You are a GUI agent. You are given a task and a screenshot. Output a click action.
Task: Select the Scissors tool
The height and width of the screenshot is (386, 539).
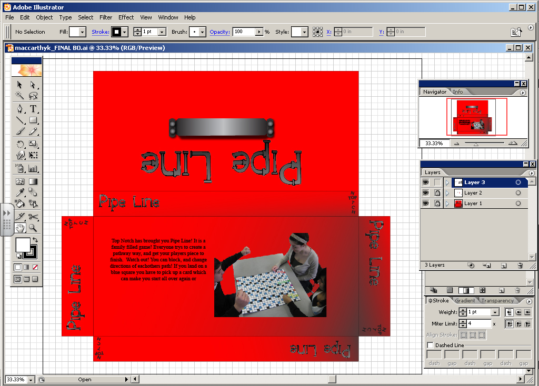click(x=33, y=216)
